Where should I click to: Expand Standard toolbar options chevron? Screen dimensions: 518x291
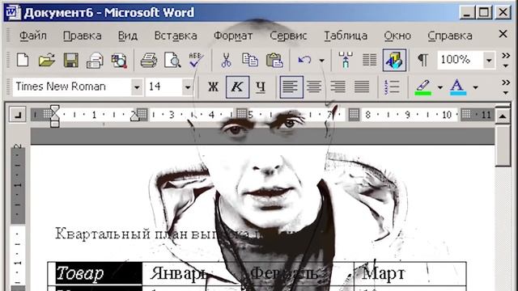point(506,59)
